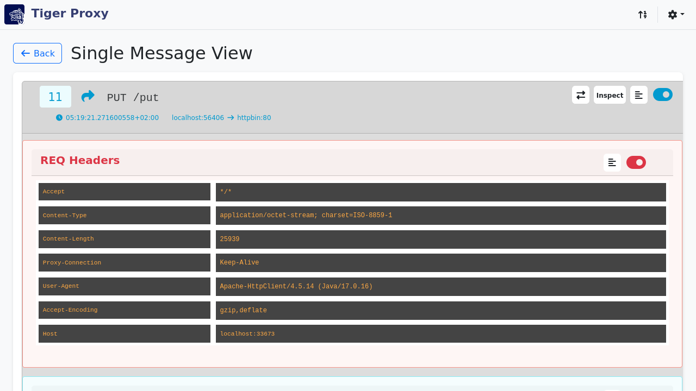Click the message sequence number 11
The height and width of the screenshot is (391, 696).
[55, 97]
